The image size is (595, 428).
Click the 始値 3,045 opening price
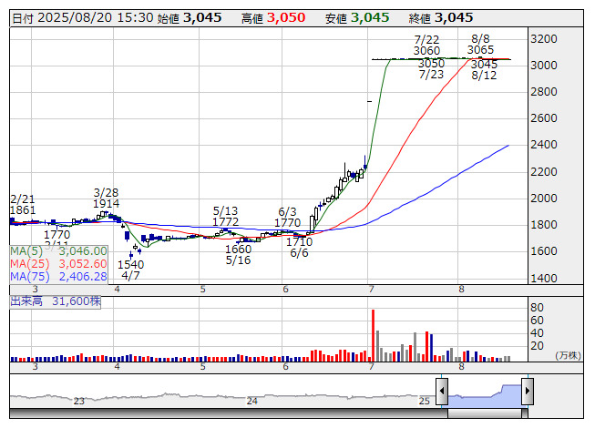click(x=190, y=18)
